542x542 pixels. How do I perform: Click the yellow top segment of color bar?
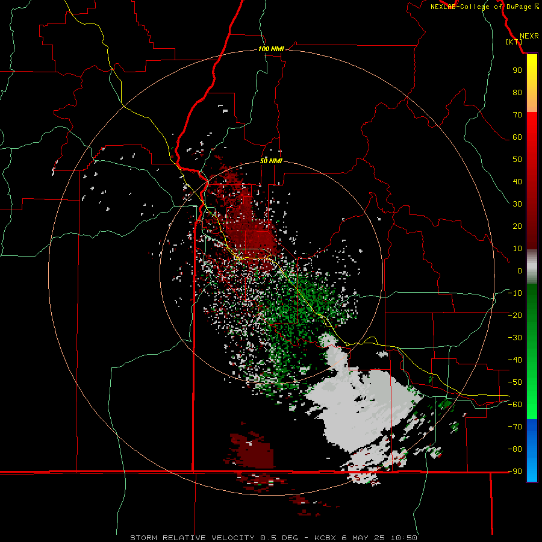point(532,83)
